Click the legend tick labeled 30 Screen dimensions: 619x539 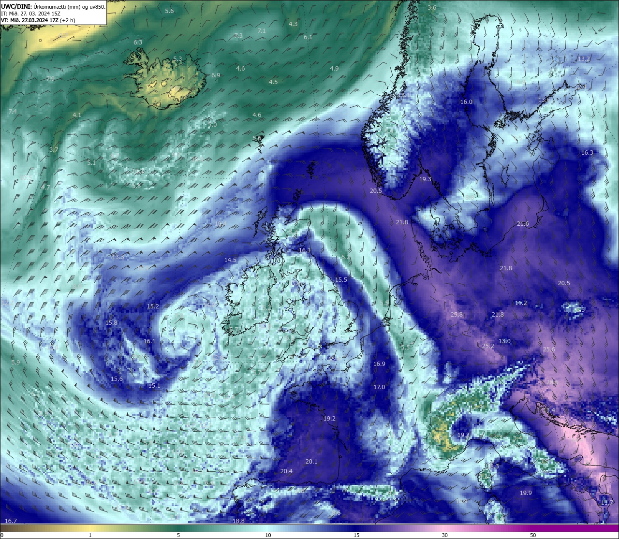[x=444, y=535]
